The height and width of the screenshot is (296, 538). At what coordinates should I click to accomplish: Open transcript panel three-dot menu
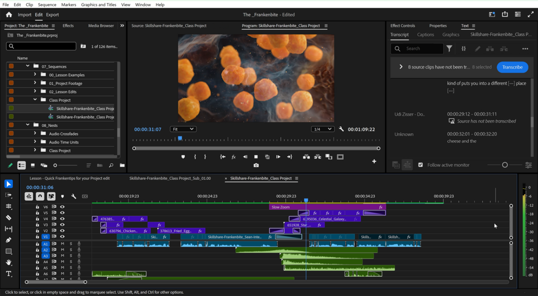coord(525,49)
